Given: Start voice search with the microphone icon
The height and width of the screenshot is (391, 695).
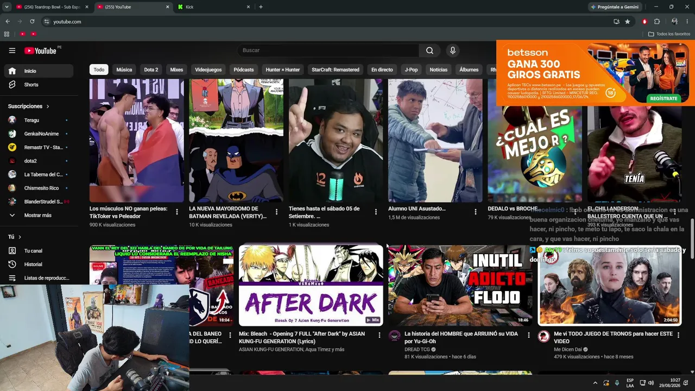Looking at the screenshot, I should pyautogui.click(x=452, y=51).
